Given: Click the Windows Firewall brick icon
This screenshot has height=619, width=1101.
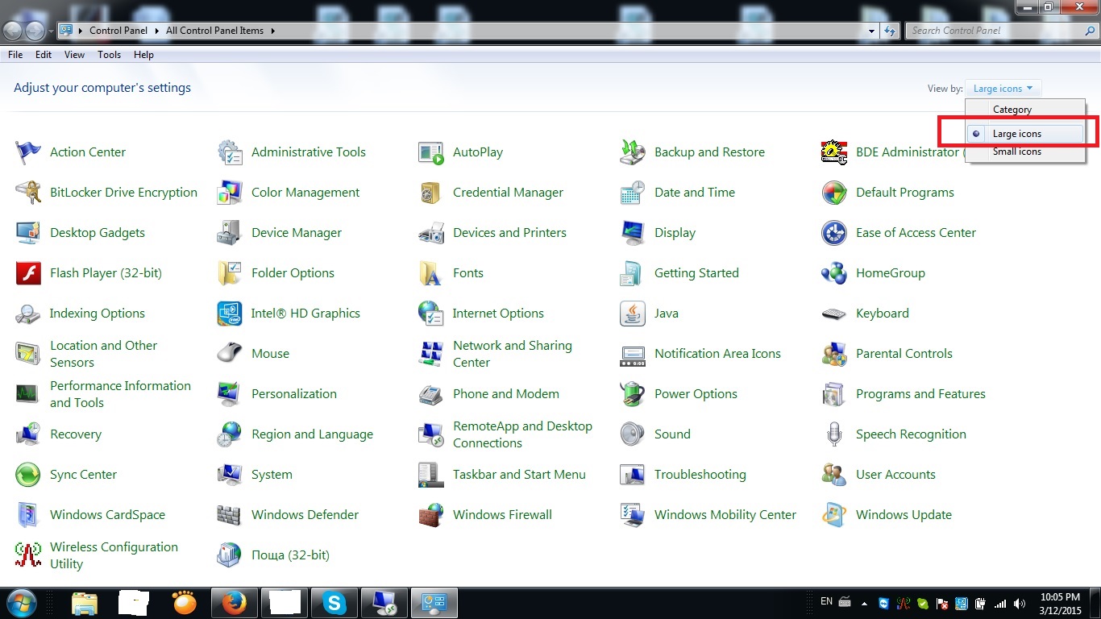Looking at the screenshot, I should 431,515.
